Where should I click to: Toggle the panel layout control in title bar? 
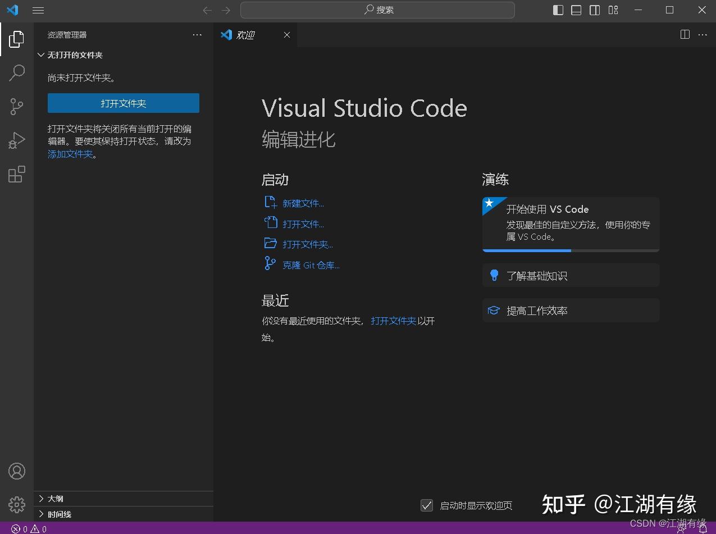[576, 10]
